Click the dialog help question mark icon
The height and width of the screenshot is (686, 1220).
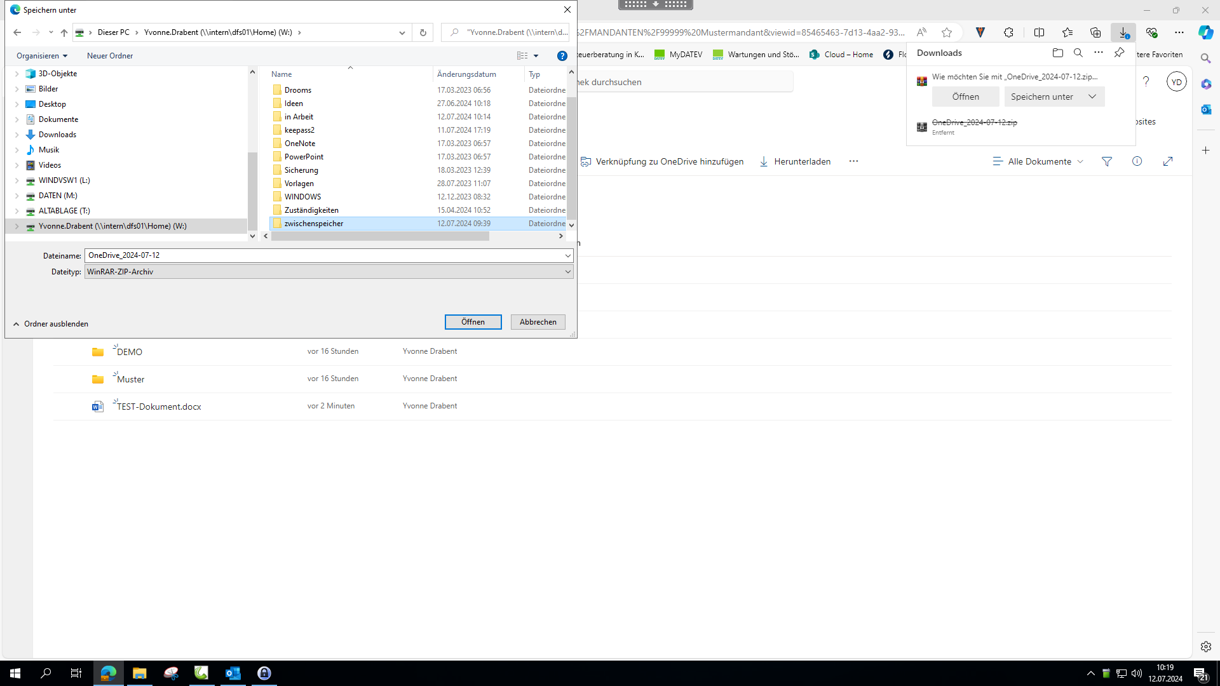(562, 56)
